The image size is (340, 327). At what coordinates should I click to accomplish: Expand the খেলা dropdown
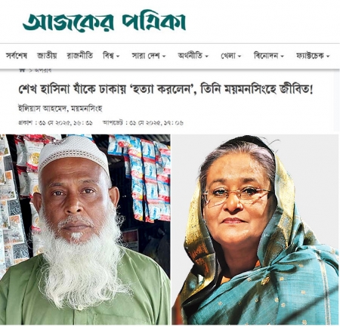click(x=231, y=56)
